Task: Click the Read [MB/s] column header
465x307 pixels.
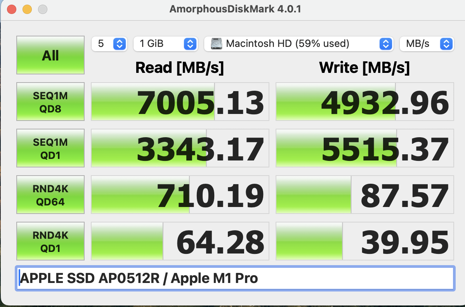Action: click(x=180, y=67)
